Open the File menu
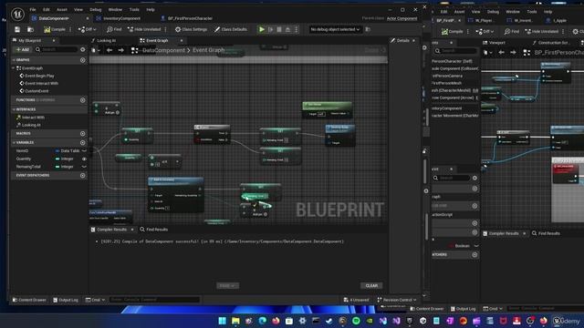The height and width of the screenshot is (328, 584). point(33,9)
